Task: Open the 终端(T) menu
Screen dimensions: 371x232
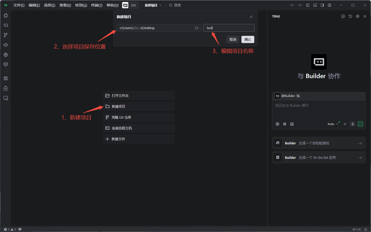Action: coord(97,5)
